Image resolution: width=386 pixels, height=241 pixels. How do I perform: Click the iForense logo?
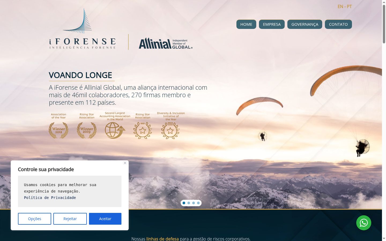pos(83,29)
